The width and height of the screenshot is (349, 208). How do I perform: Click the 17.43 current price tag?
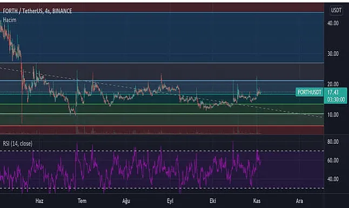(x=333, y=92)
